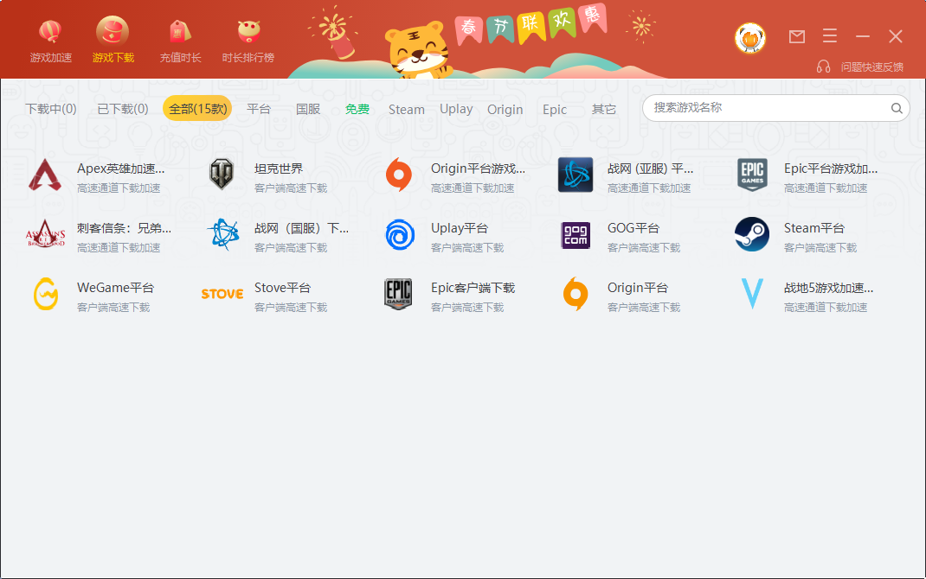Screen dimensions: 926x579
Task: Open the WeGame平台 entry title
Action: 115,287
